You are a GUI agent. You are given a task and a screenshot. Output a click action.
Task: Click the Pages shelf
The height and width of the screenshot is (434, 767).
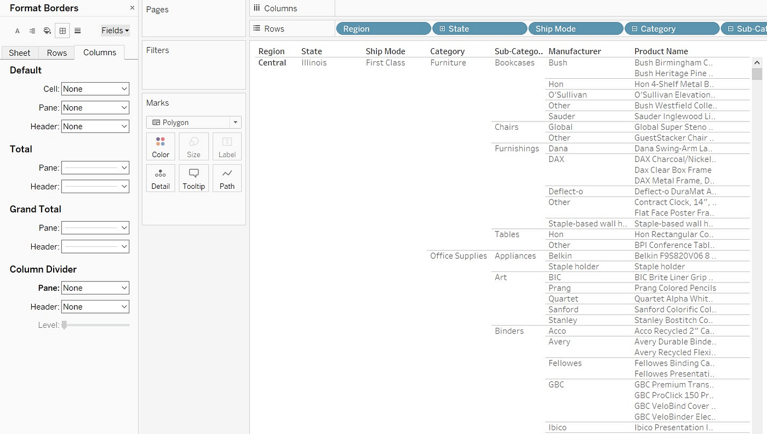pyautogui.click(x=193, y=19)
